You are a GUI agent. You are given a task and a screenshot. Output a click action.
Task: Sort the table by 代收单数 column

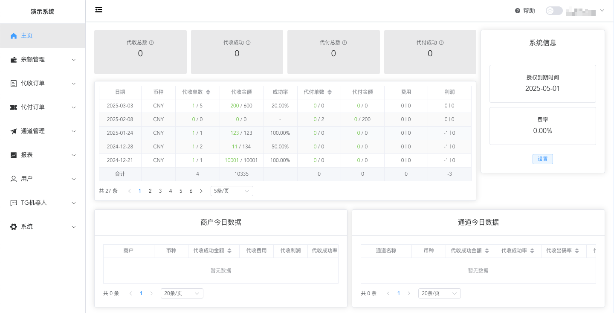click(208, 92)
